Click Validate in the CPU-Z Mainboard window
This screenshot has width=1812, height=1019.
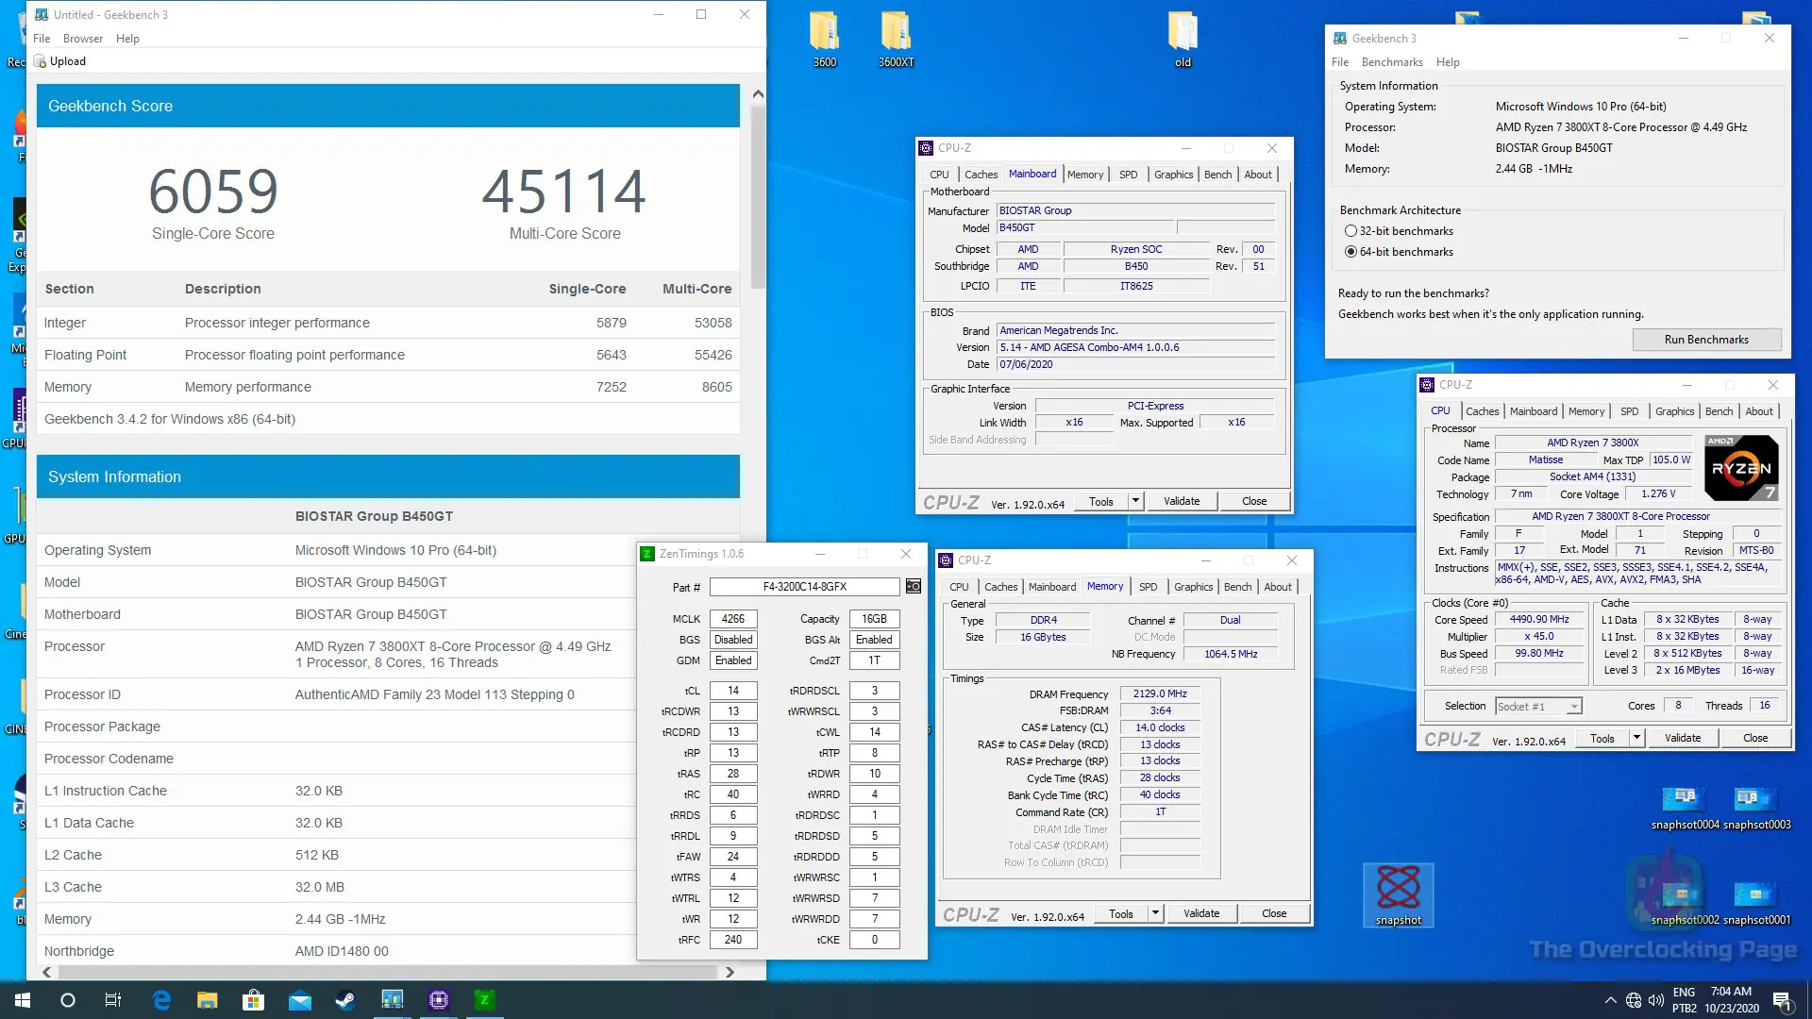(x=1182, y=501)
